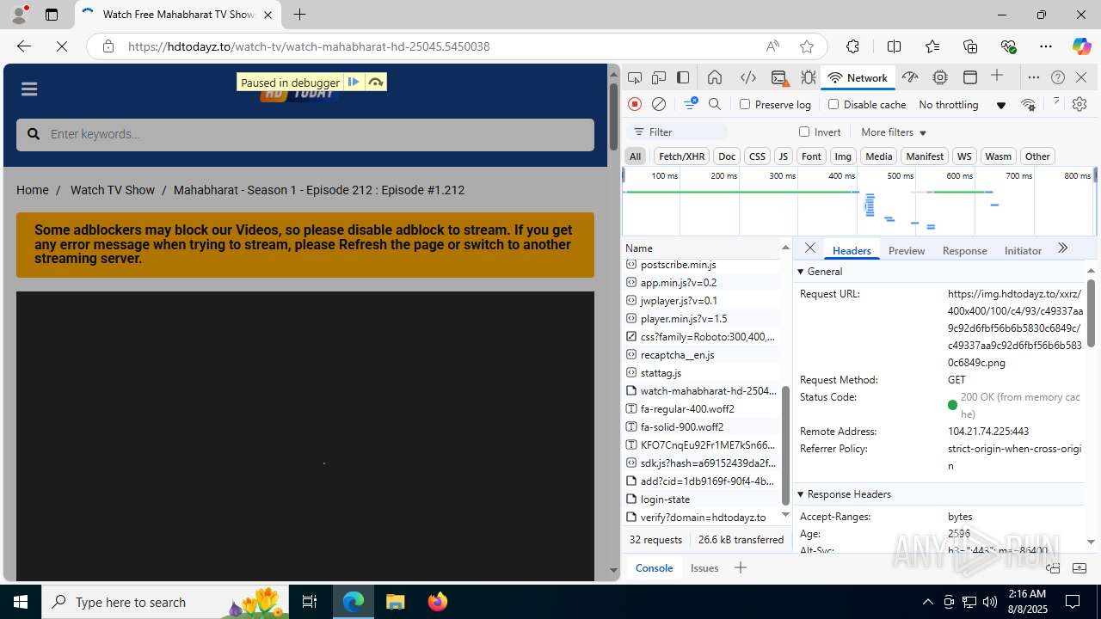Open File Explorer from taskbar
This screenshot has height=619, width=1101.
click(396, 602)
